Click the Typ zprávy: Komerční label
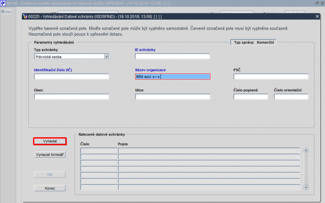The width and height of the screenshot is (325, 203). [254, 42]
